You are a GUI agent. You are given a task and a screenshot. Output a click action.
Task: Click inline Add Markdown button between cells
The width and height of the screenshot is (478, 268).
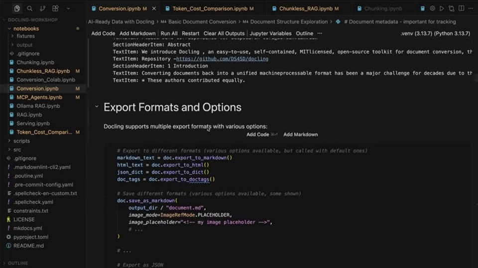point(301,134)
